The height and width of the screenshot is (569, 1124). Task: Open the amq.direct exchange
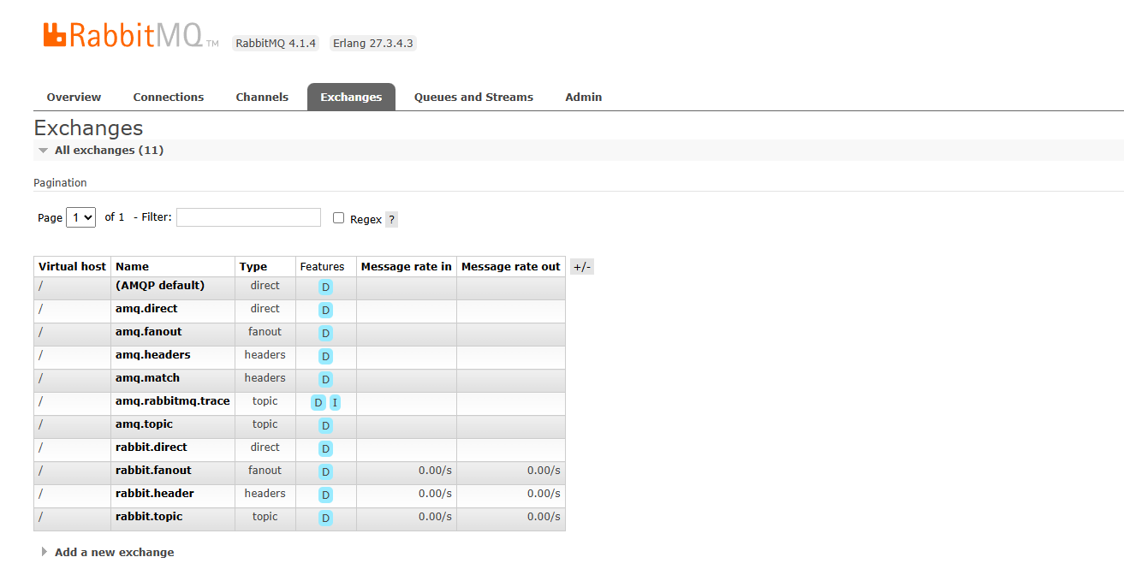(146, 308)
